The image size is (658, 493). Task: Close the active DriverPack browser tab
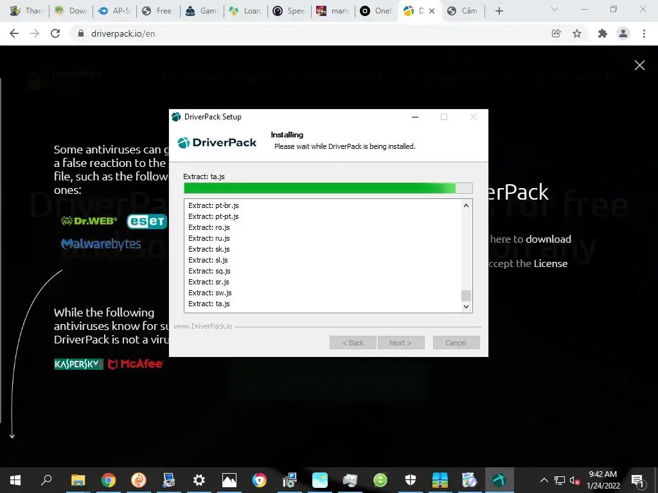point(432,11)
